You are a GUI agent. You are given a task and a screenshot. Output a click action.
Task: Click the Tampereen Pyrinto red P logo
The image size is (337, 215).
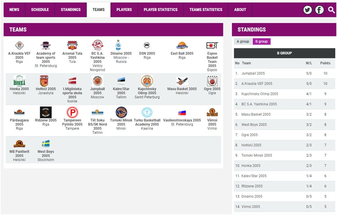(x=72, y=112)
